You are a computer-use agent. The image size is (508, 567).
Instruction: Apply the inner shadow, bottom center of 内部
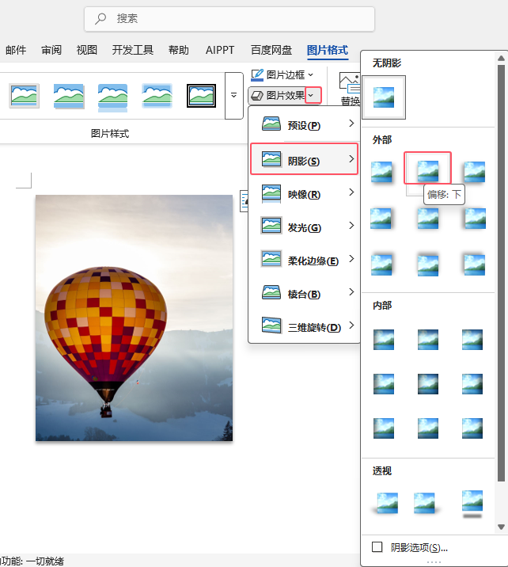tap(428, 428)
